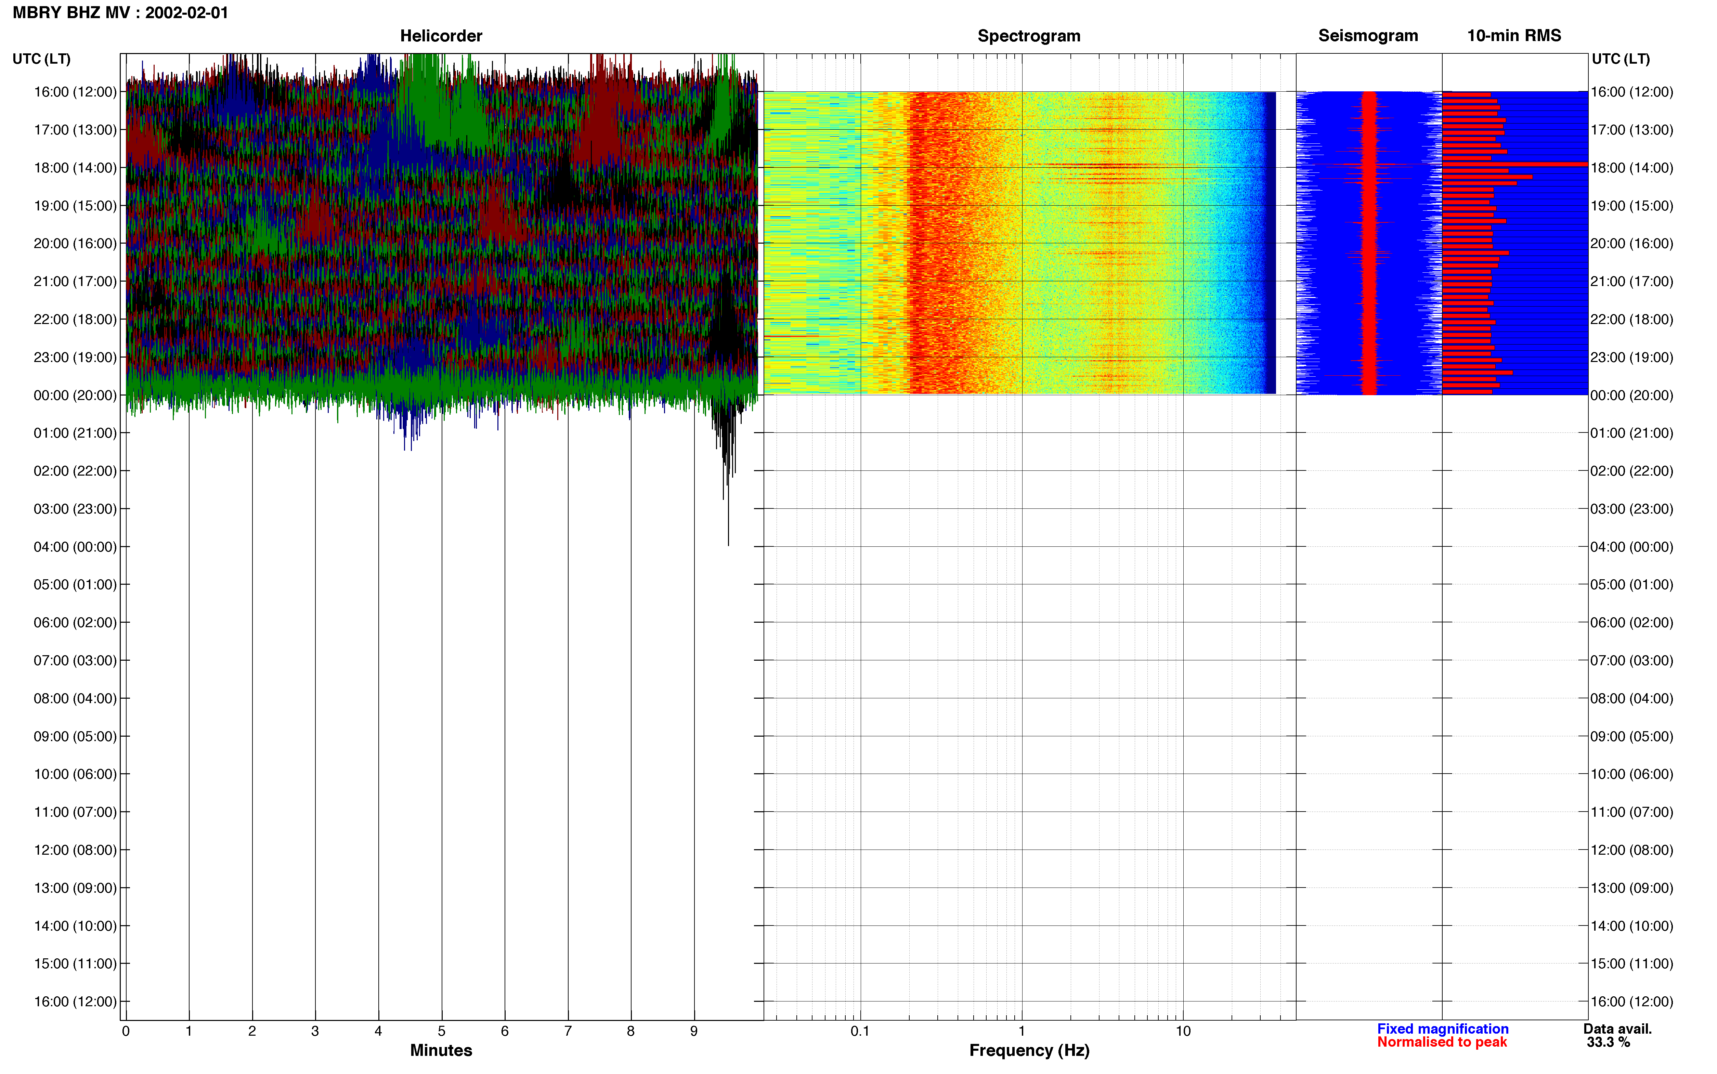
Task: Click the left '10:00 (06:00)' time label
Action: (75, 774)
